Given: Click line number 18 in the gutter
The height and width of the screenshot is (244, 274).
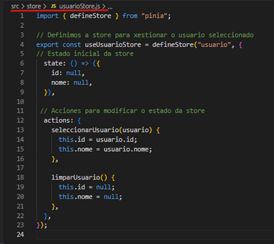Looking at the screenshot, I should [20, 178].
